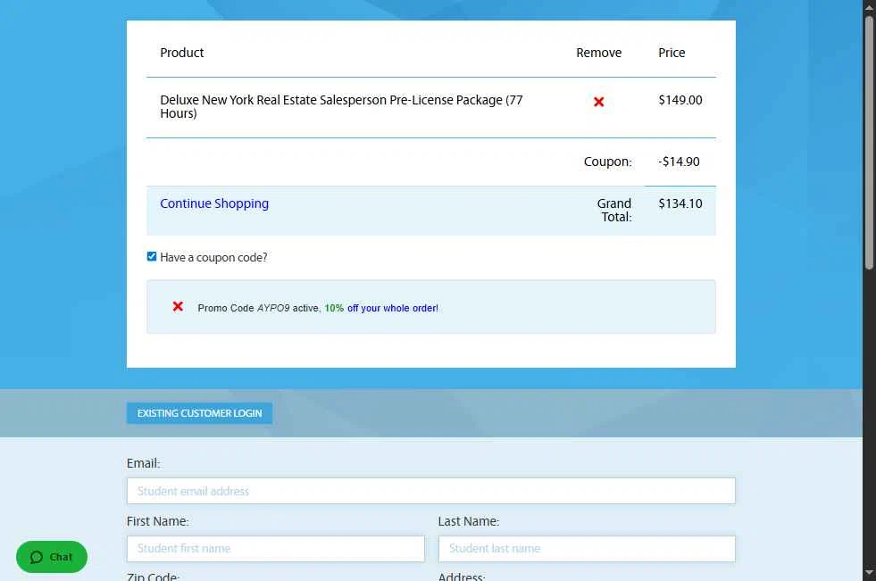The width and height of the screenshot is (876, 581).
Task: Focus the Student email address field
Action: [x=430, y=491]
